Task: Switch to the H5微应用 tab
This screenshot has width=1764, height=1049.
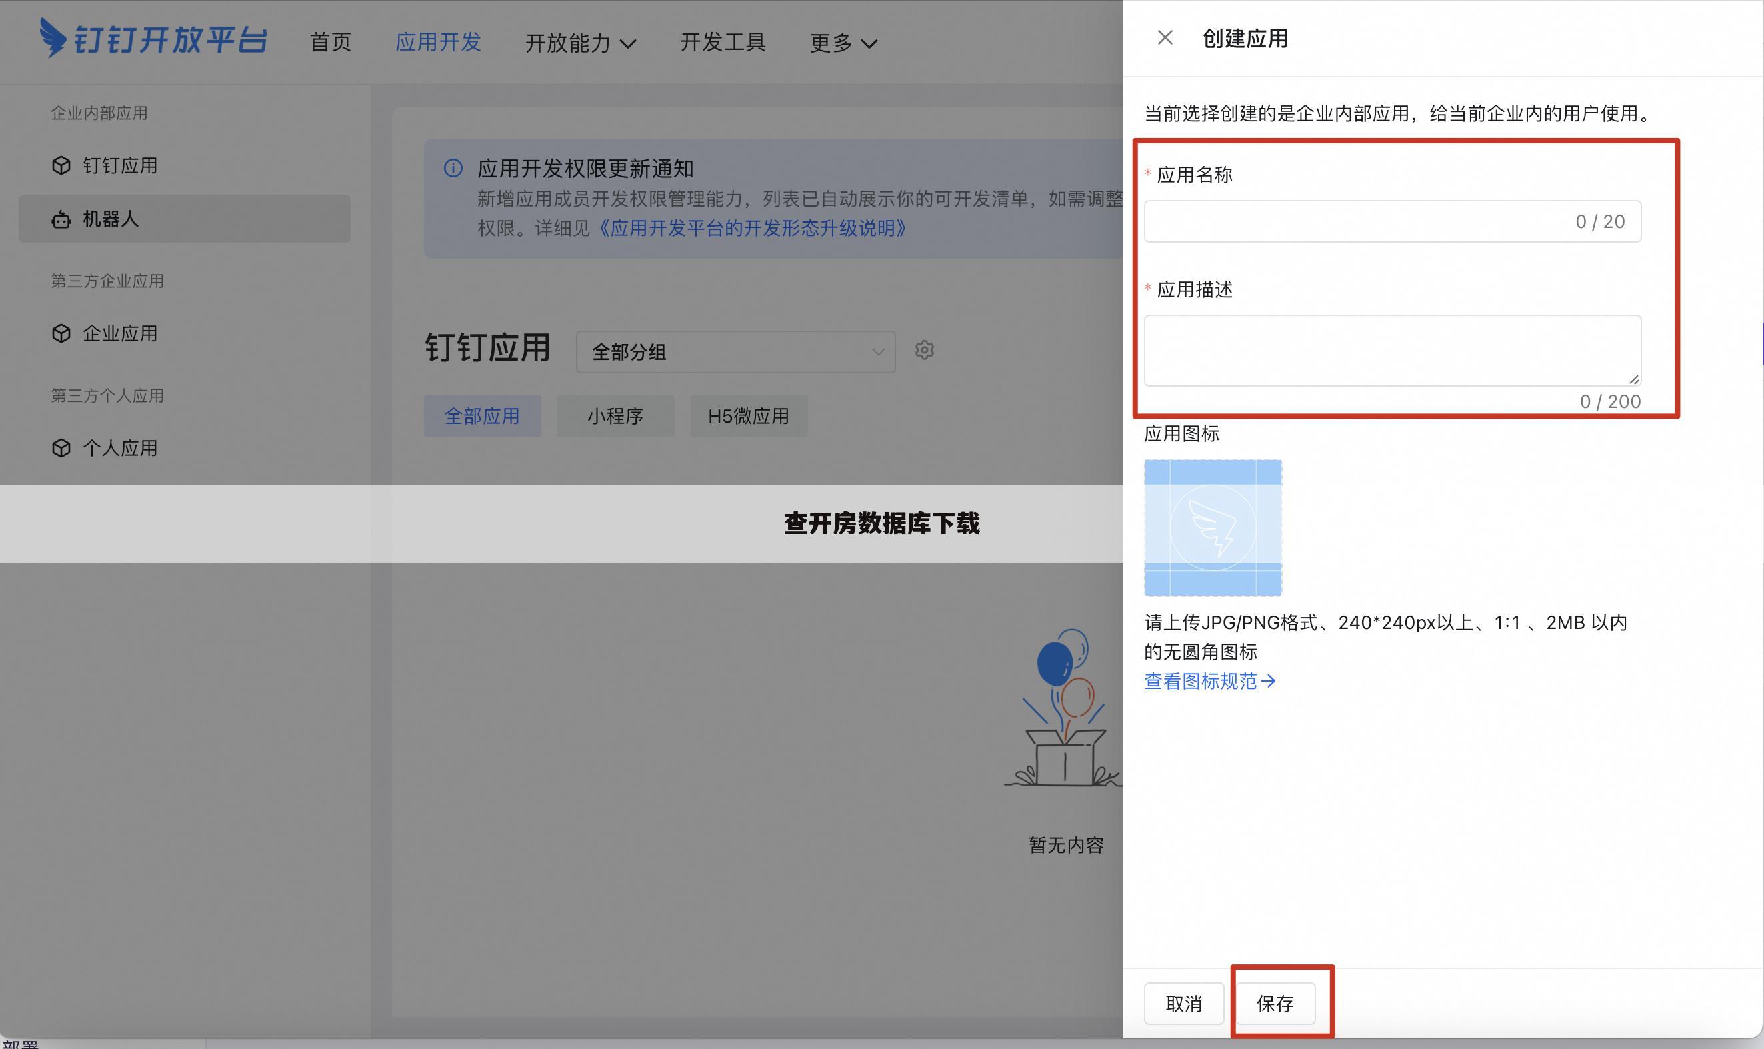Action: click(749, 416)
